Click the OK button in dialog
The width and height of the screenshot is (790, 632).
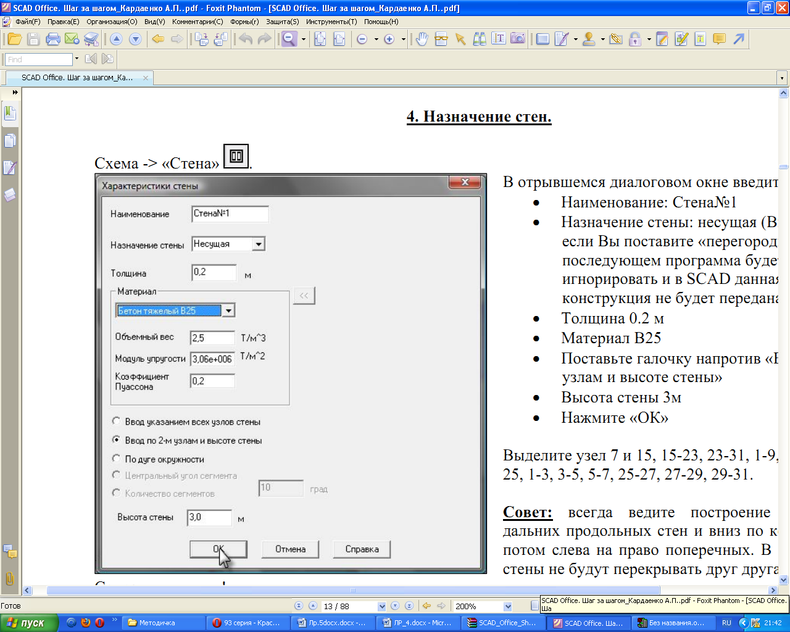click(x=218, y=549)
